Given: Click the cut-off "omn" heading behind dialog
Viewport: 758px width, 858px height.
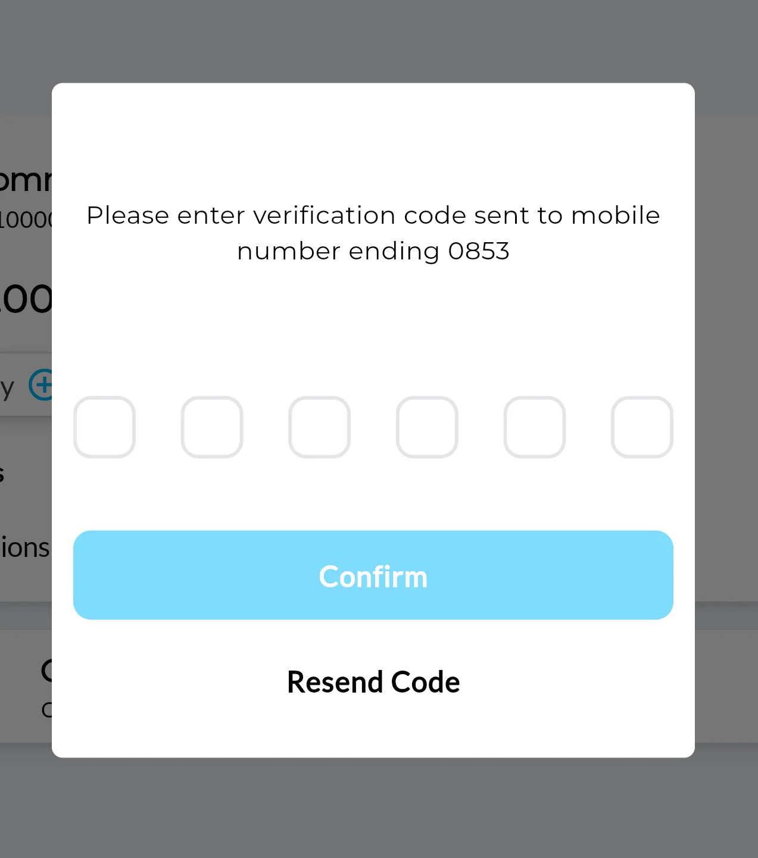Looking at the screenshot, I should [26, 180].
